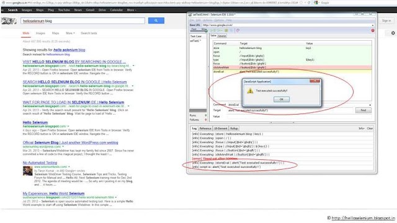Open the Info log level dropdown
Image resolution: width=397 pixels, height=223 pixels.
point(361,128)
